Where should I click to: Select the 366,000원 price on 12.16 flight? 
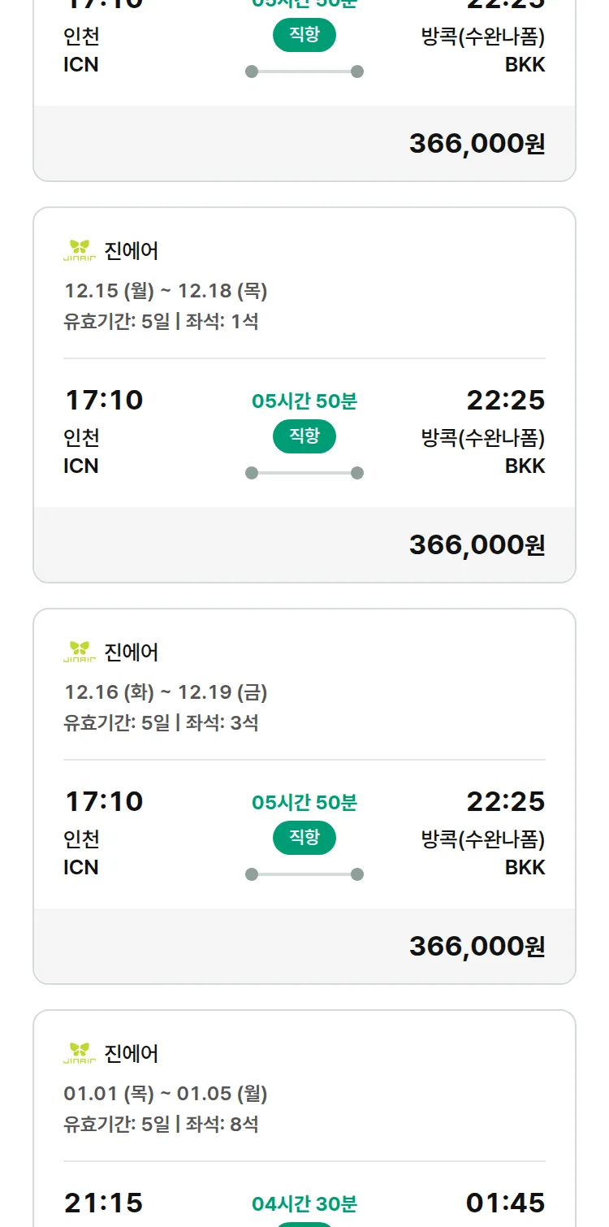(x=477, y=946)
